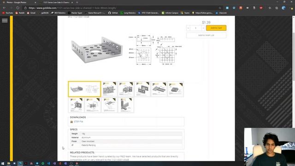
Task: Open the REV Robotics bookmark
Action: click(x=59, y=13)
